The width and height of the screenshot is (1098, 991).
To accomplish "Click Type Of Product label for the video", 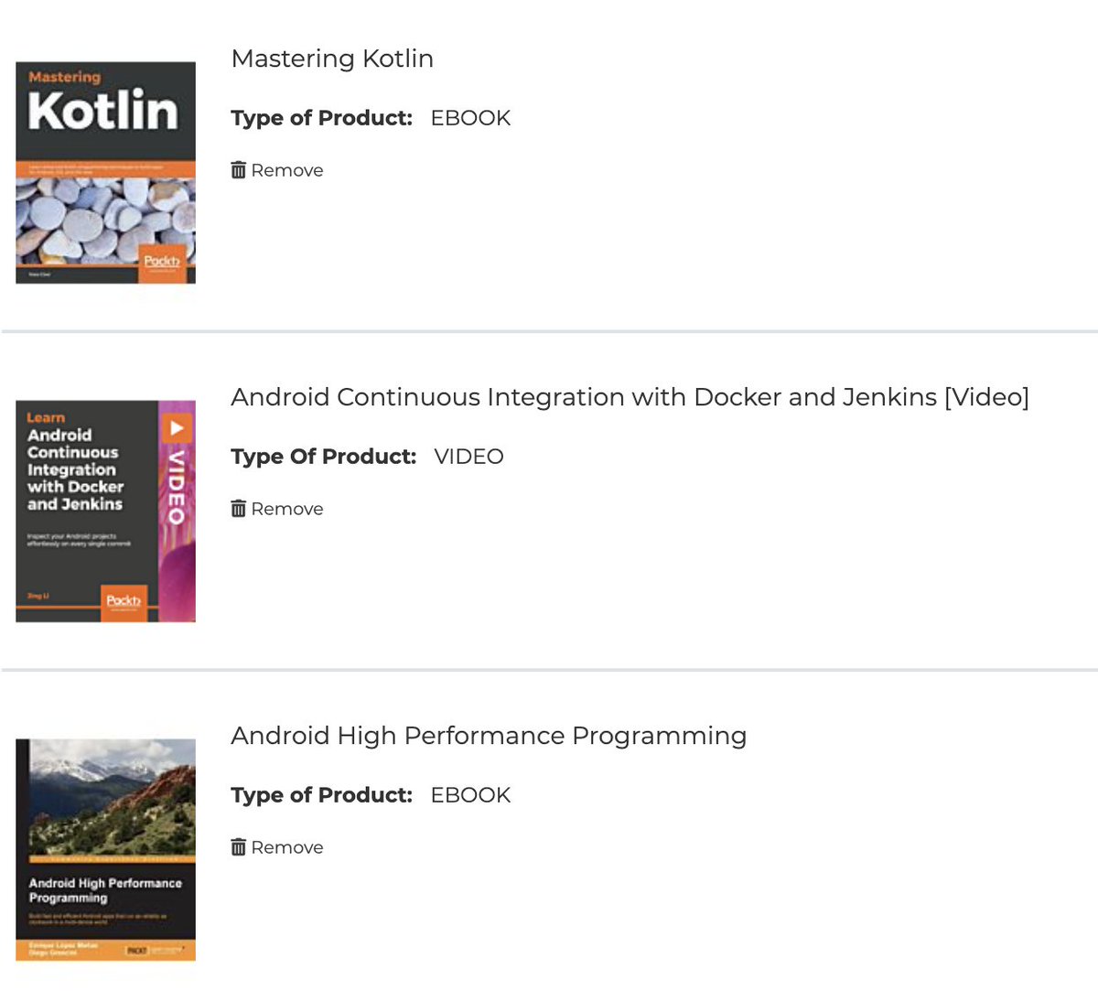I will point(323,457).
